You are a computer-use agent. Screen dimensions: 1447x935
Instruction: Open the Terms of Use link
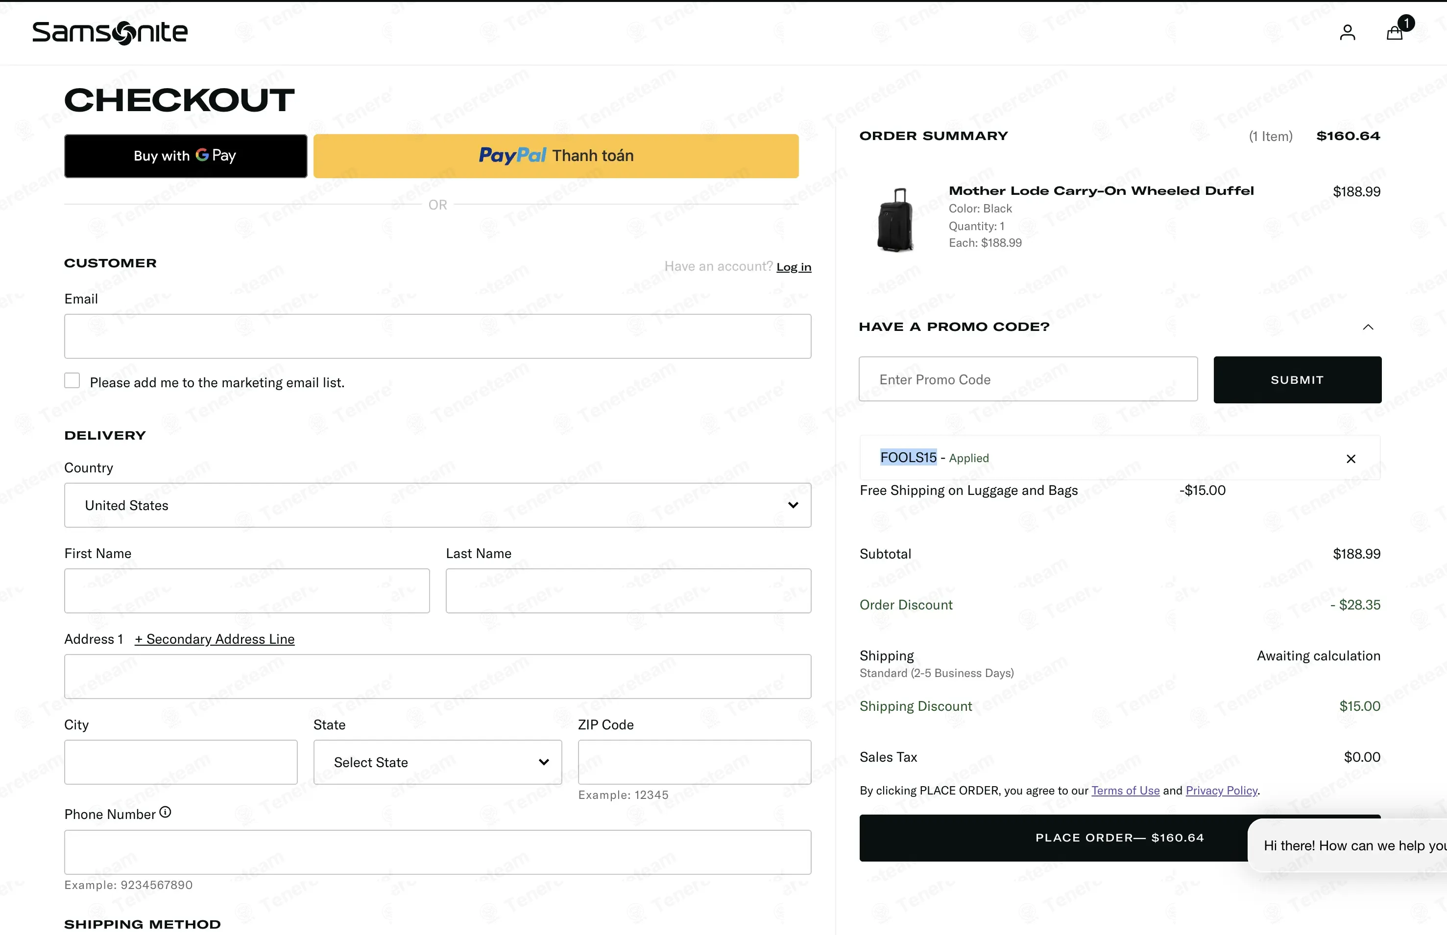(x=1125, y=791)
